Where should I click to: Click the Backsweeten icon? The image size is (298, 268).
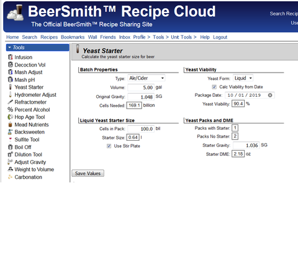pyautogui.click(x=10, y=132)
